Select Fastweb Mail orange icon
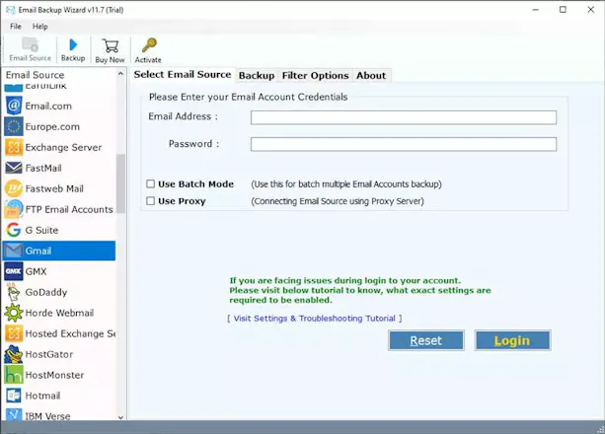Screen dimensions: 605x434 [x=14, y=188]
